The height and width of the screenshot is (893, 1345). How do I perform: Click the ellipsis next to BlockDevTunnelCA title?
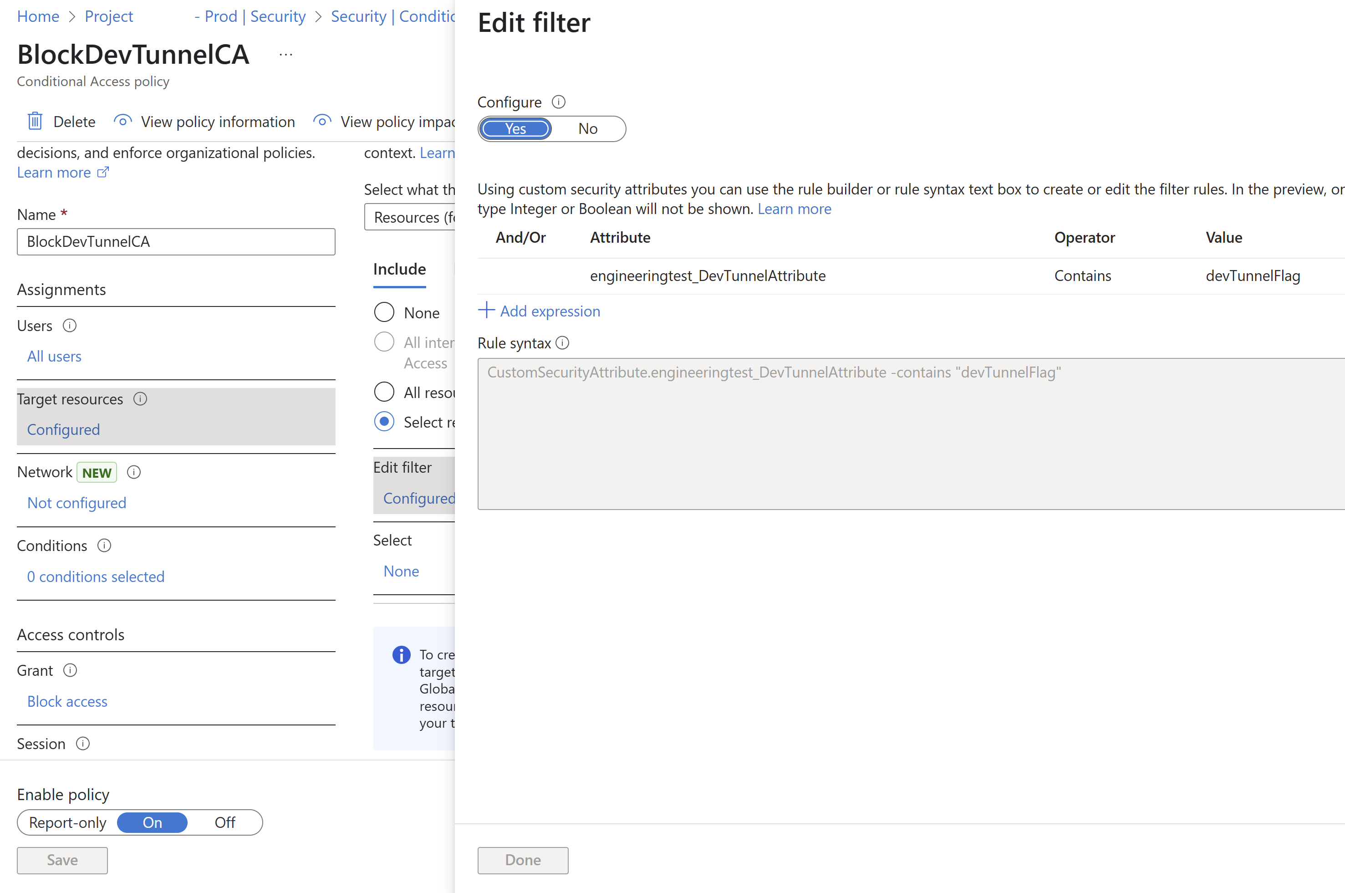(286, 55)
